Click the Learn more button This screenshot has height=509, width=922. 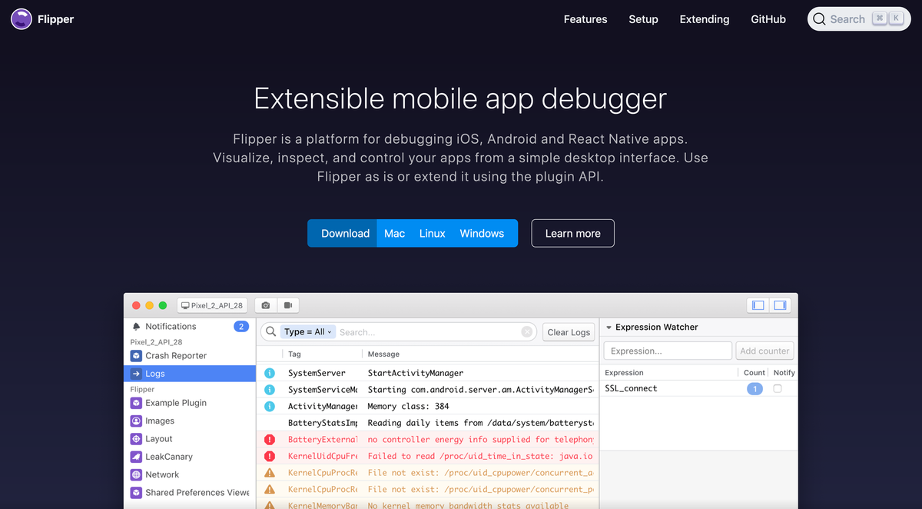tap(573, 233)
